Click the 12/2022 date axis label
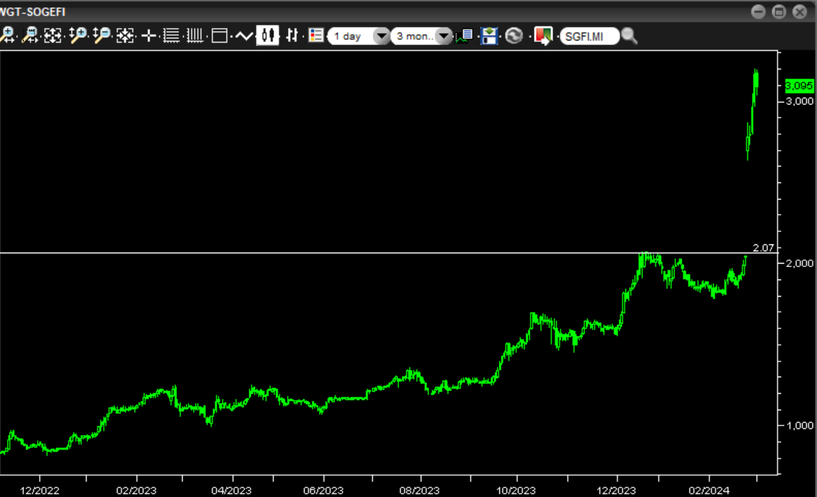Screen dimensions: 817x497 [39, 490]
